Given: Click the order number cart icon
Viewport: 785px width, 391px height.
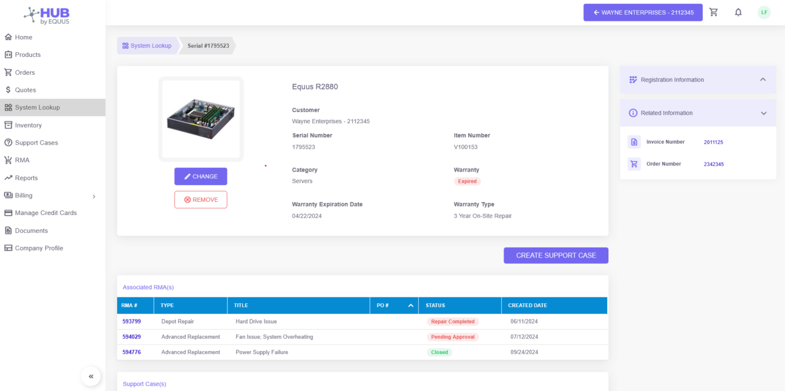Looking at the screenshot, I should [x=634, y=164].
